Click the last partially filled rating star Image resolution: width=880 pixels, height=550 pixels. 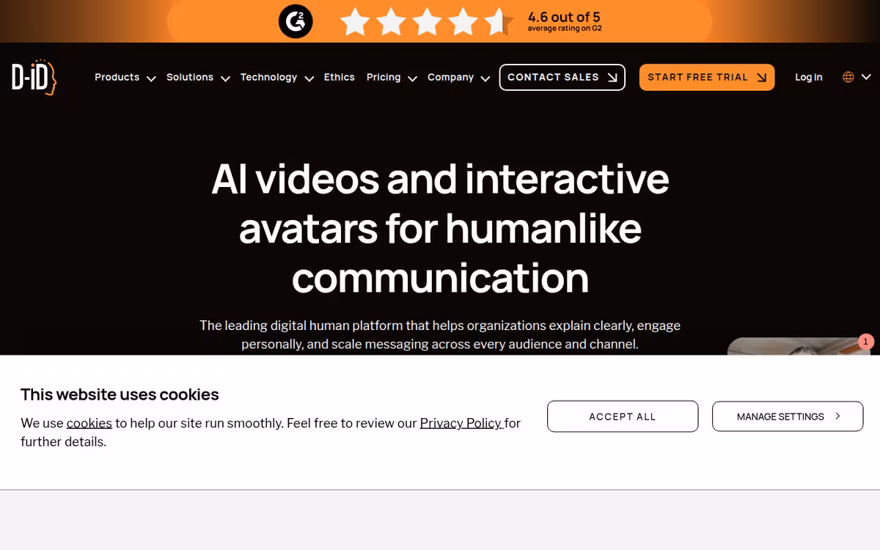click(x=499, y=22)
